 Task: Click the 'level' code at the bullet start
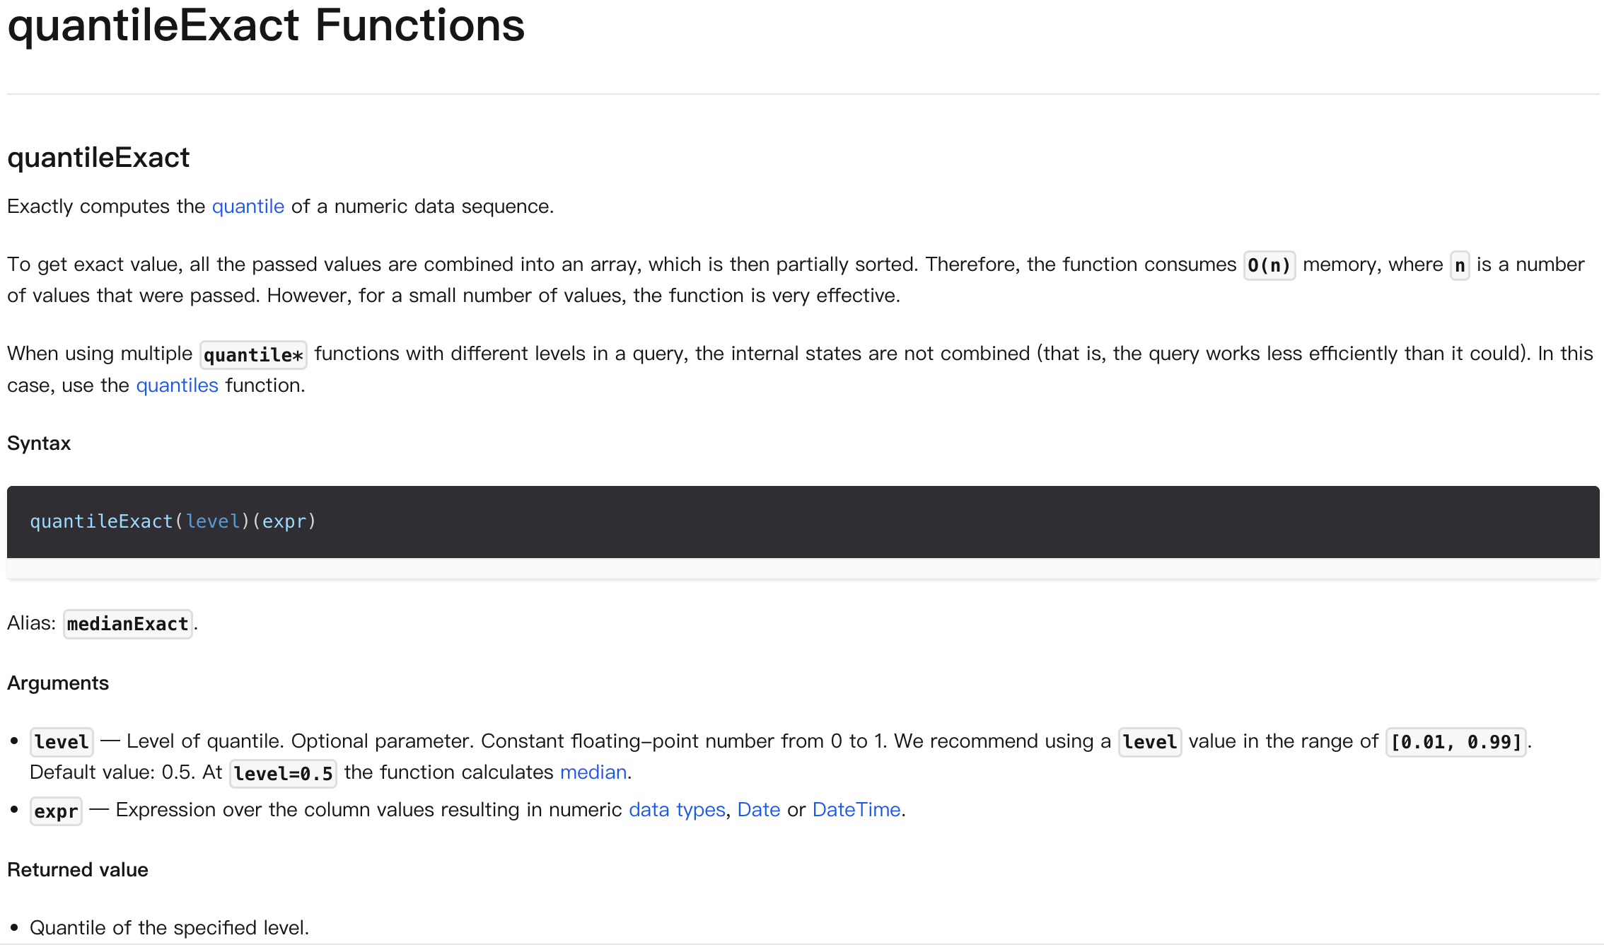62,742
